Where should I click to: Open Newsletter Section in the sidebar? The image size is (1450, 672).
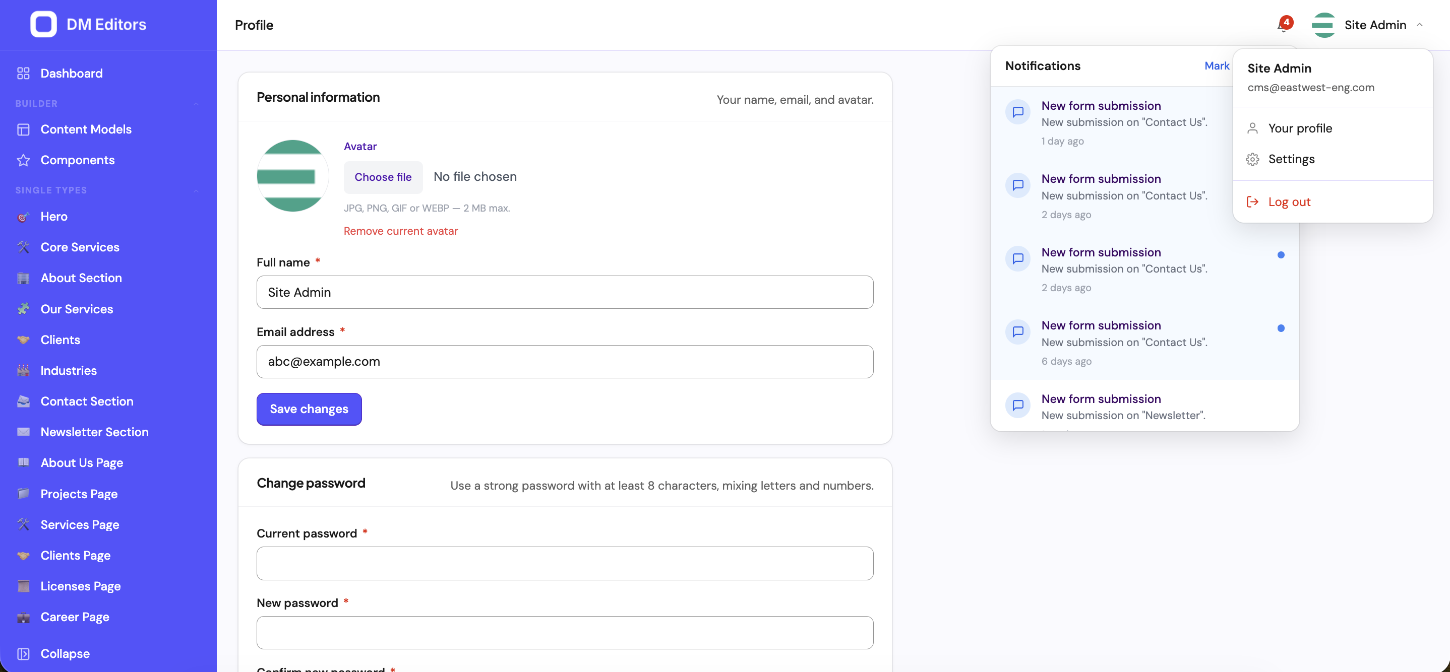108,432
